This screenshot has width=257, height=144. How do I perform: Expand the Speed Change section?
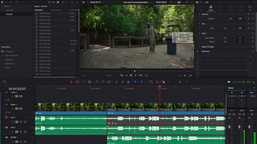tap(208, 47)
